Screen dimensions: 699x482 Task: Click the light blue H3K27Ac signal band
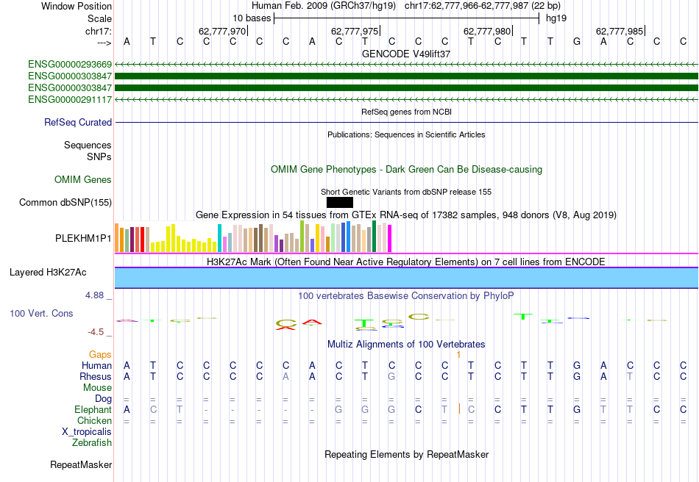[x=406, y=278]
